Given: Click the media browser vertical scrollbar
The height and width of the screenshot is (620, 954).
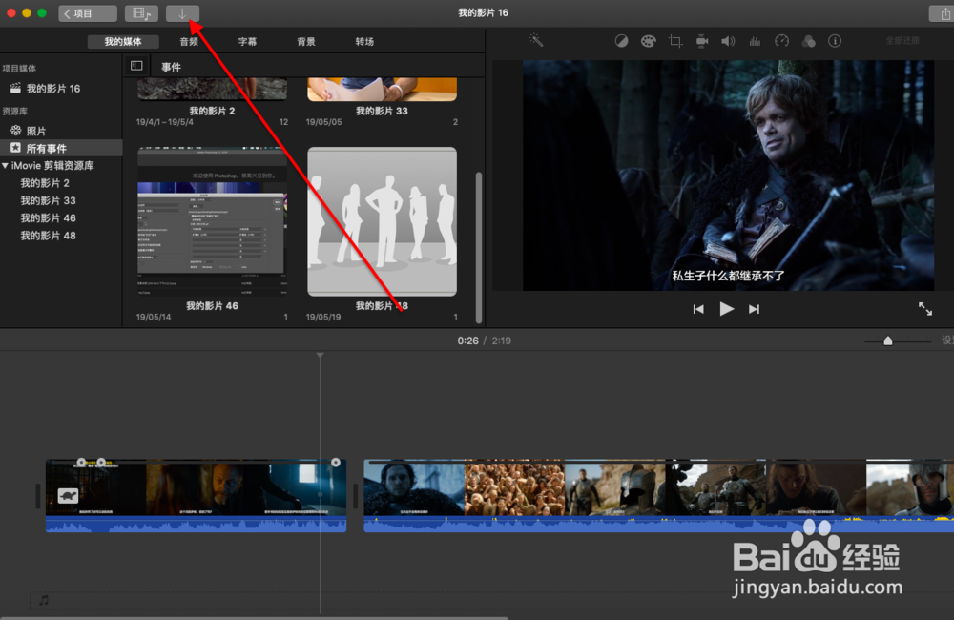Looking at the screenshot, I should coord(479,246).
